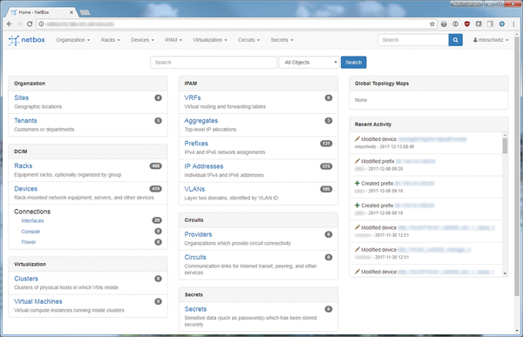523x337 pixels.
Task: Open the Virtual Machines link
Action: click(38, 301)
